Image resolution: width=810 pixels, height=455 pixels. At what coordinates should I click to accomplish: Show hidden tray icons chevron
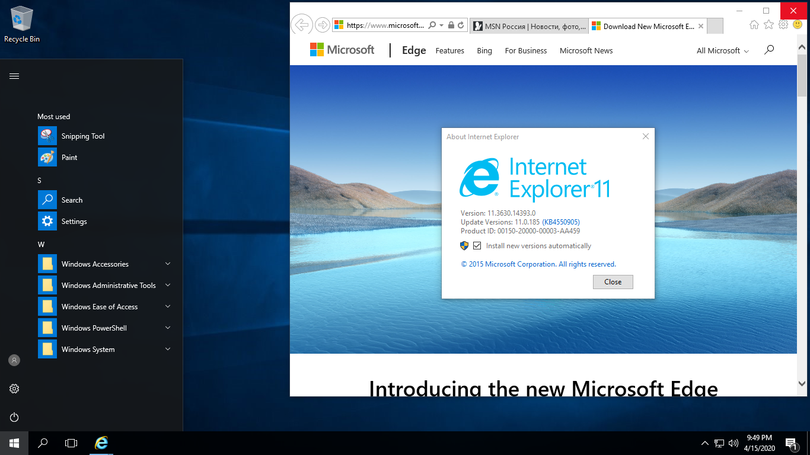click(704, 443)
